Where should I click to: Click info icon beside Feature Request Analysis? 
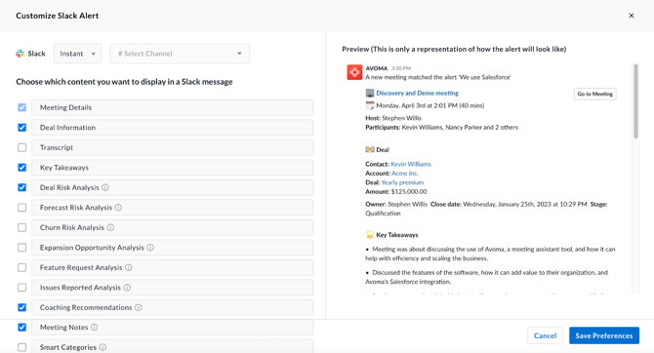(x=129, y=267)
